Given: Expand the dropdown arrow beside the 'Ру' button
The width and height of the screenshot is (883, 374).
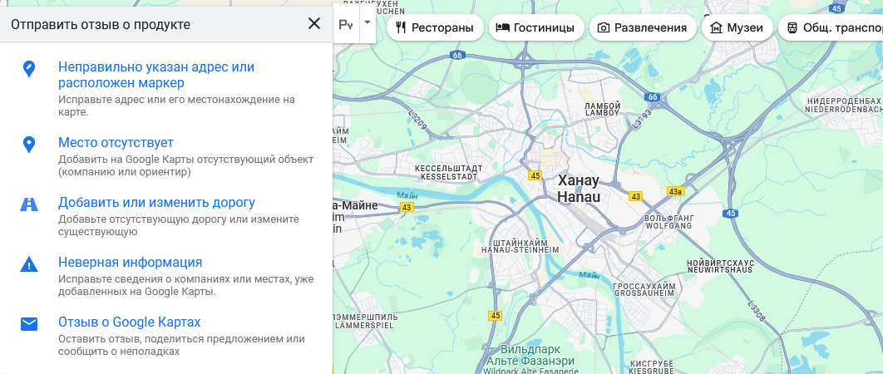Looking at the screenshot, I should tap(368, 22).
